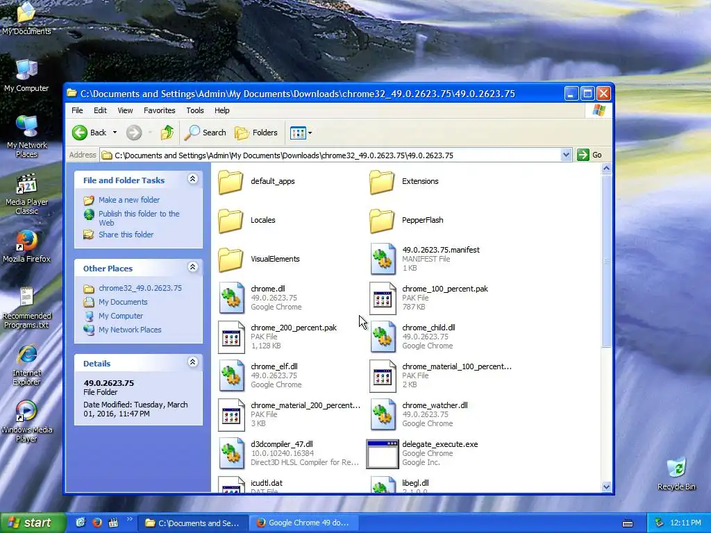Select the chrome_elf.dll file icon
The width and height of the screenshot is (711, 533).
coord(232,375)
